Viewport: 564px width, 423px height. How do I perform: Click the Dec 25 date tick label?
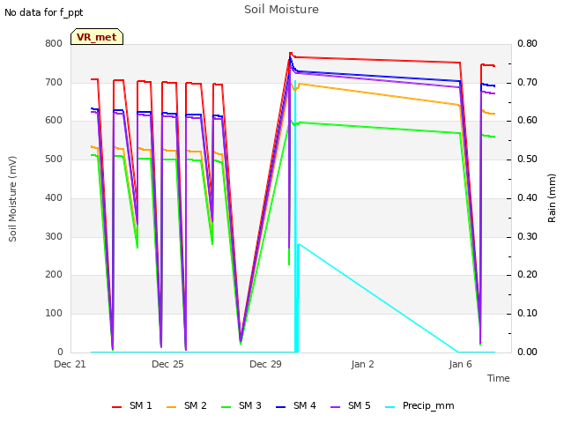(167, 364)
